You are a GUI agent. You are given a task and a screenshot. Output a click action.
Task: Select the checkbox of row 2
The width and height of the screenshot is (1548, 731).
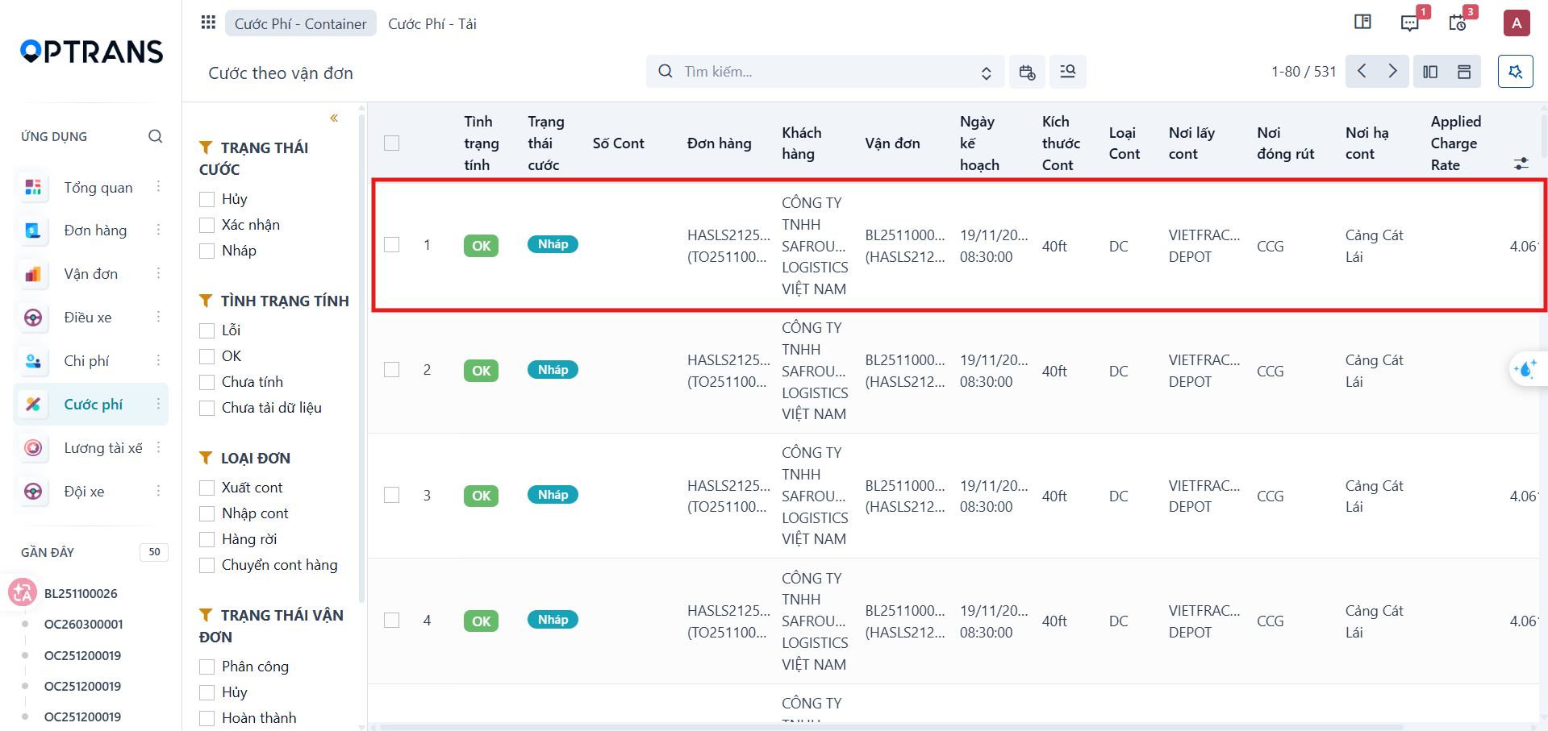tap(392, 370)
